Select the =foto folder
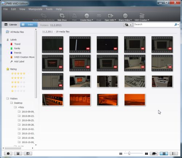 point(19,107)
